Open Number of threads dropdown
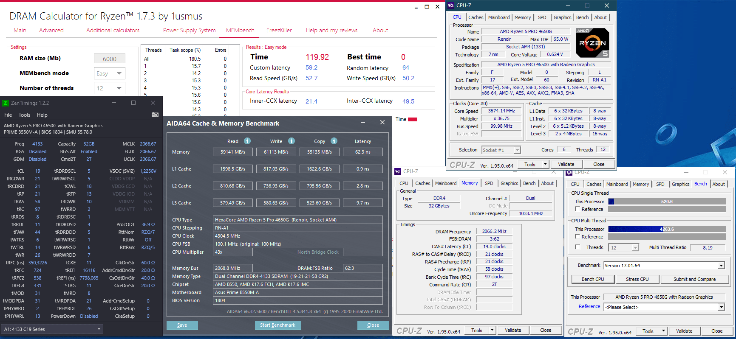The width and height of the screenshot is (736, 339). point(110,88)
